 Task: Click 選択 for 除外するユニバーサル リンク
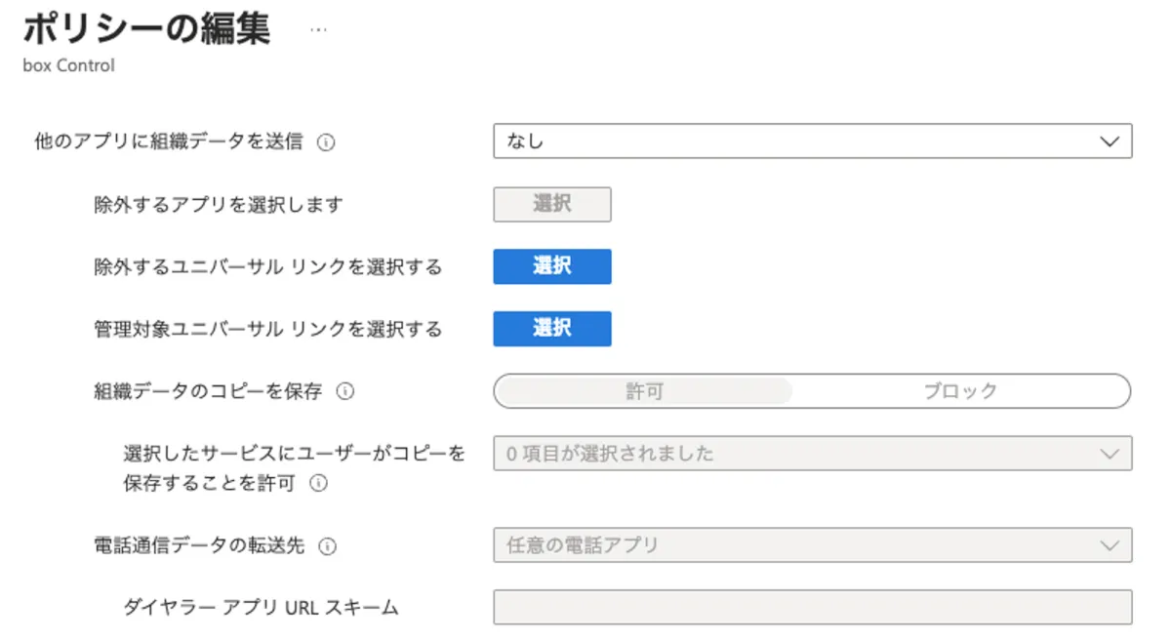552,266
